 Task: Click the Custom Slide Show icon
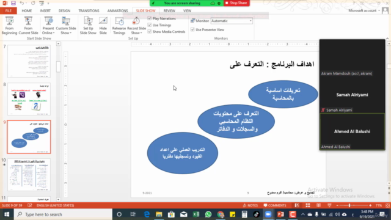66,21
